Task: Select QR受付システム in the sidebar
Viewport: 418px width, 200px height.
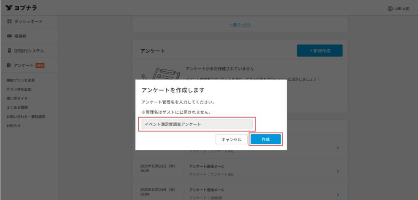Action: point(29,51)
